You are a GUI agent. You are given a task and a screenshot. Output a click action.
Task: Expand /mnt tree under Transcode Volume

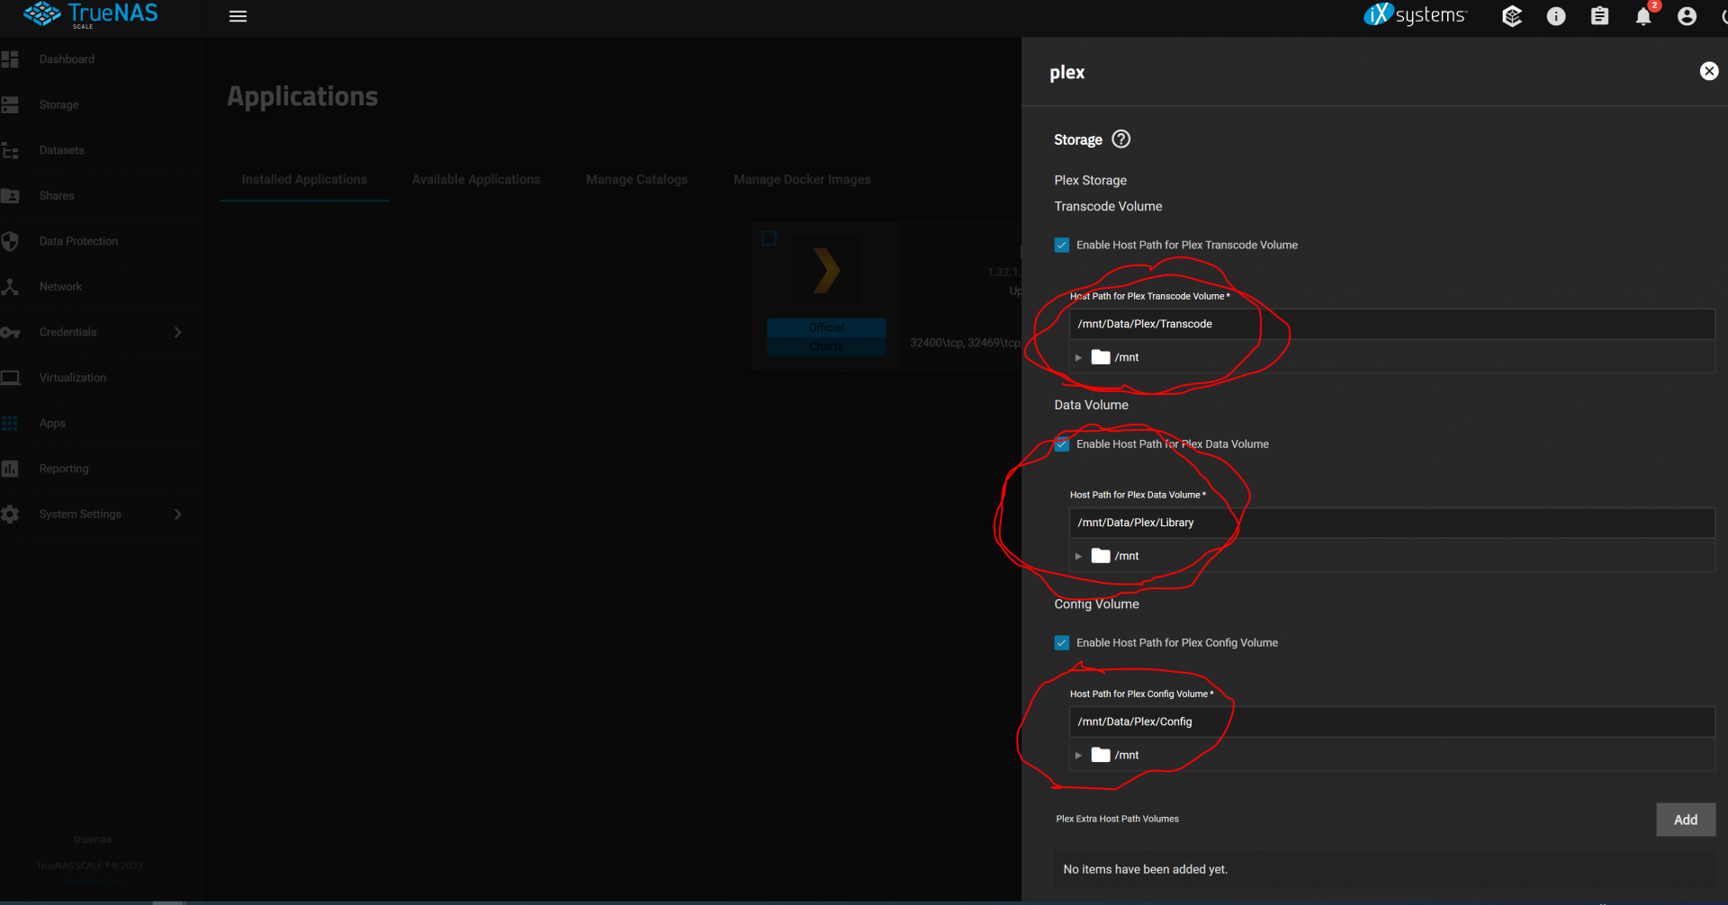coord(1078,358)
